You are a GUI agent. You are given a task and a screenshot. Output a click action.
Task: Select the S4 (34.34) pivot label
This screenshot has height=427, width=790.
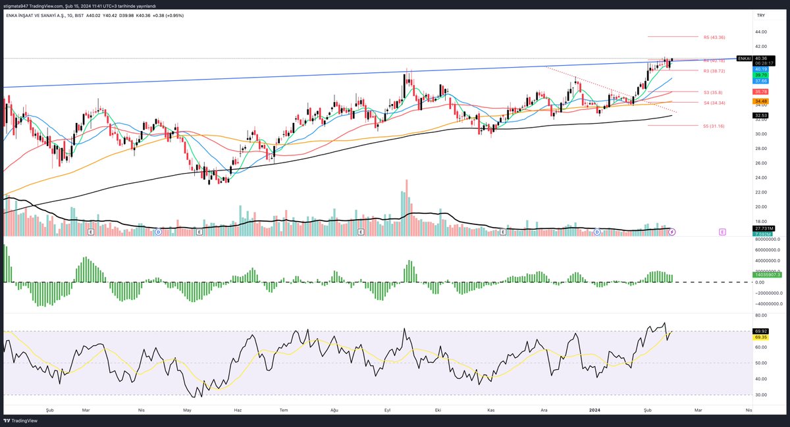click(714, 103)
